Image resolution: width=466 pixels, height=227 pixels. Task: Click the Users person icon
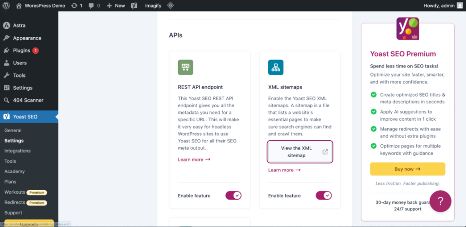(7, 63)
